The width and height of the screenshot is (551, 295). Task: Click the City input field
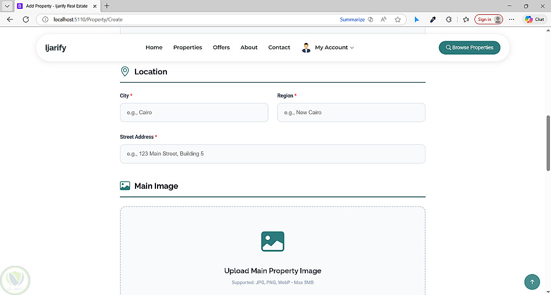click(x=194, y=112)
